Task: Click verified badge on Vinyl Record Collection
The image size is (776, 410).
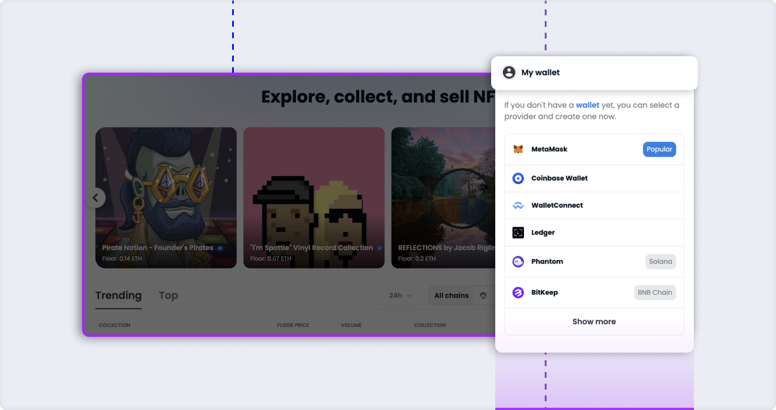Action: tap(379, 248)
